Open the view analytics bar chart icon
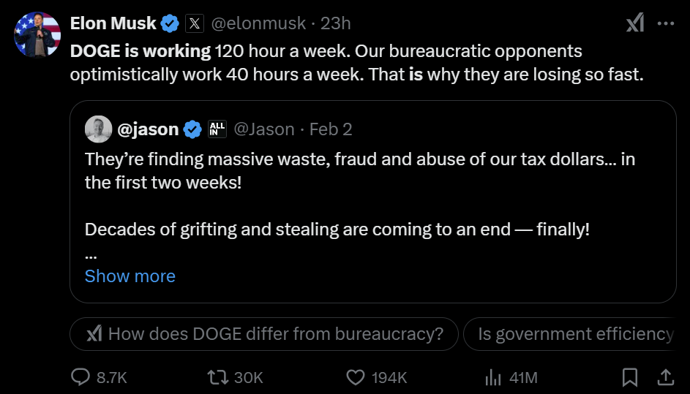This screenshot has height=394, width=690. click(x=493, y=377)
